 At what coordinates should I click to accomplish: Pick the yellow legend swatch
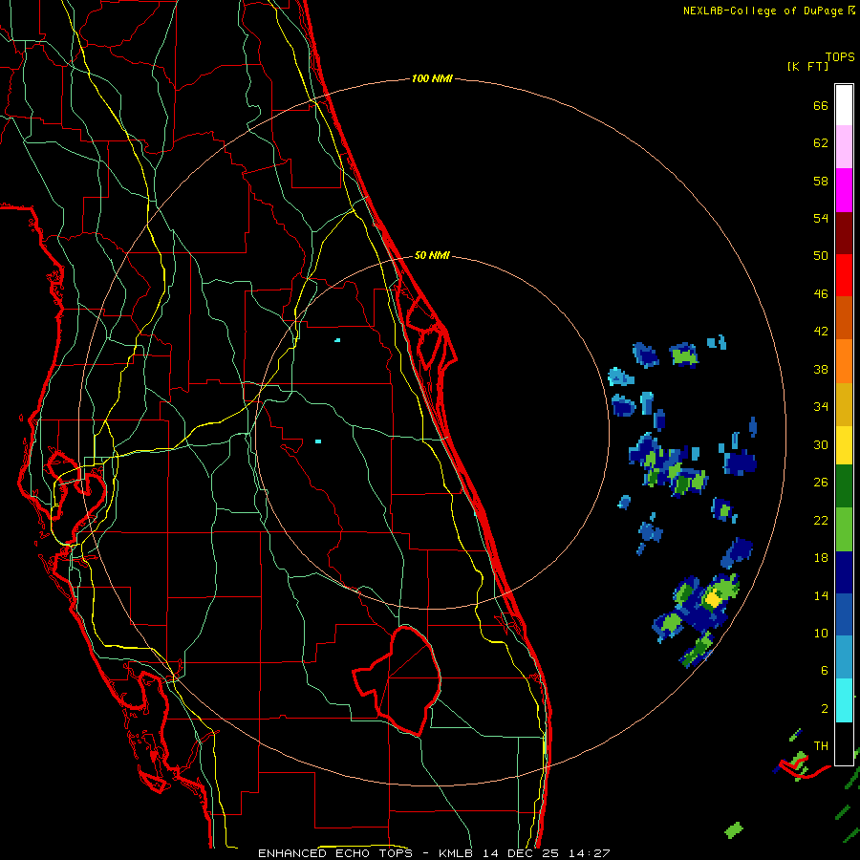[844, 445]
